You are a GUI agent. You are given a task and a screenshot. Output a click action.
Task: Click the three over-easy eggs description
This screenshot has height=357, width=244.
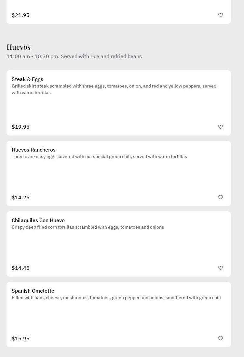pos(99,156)
